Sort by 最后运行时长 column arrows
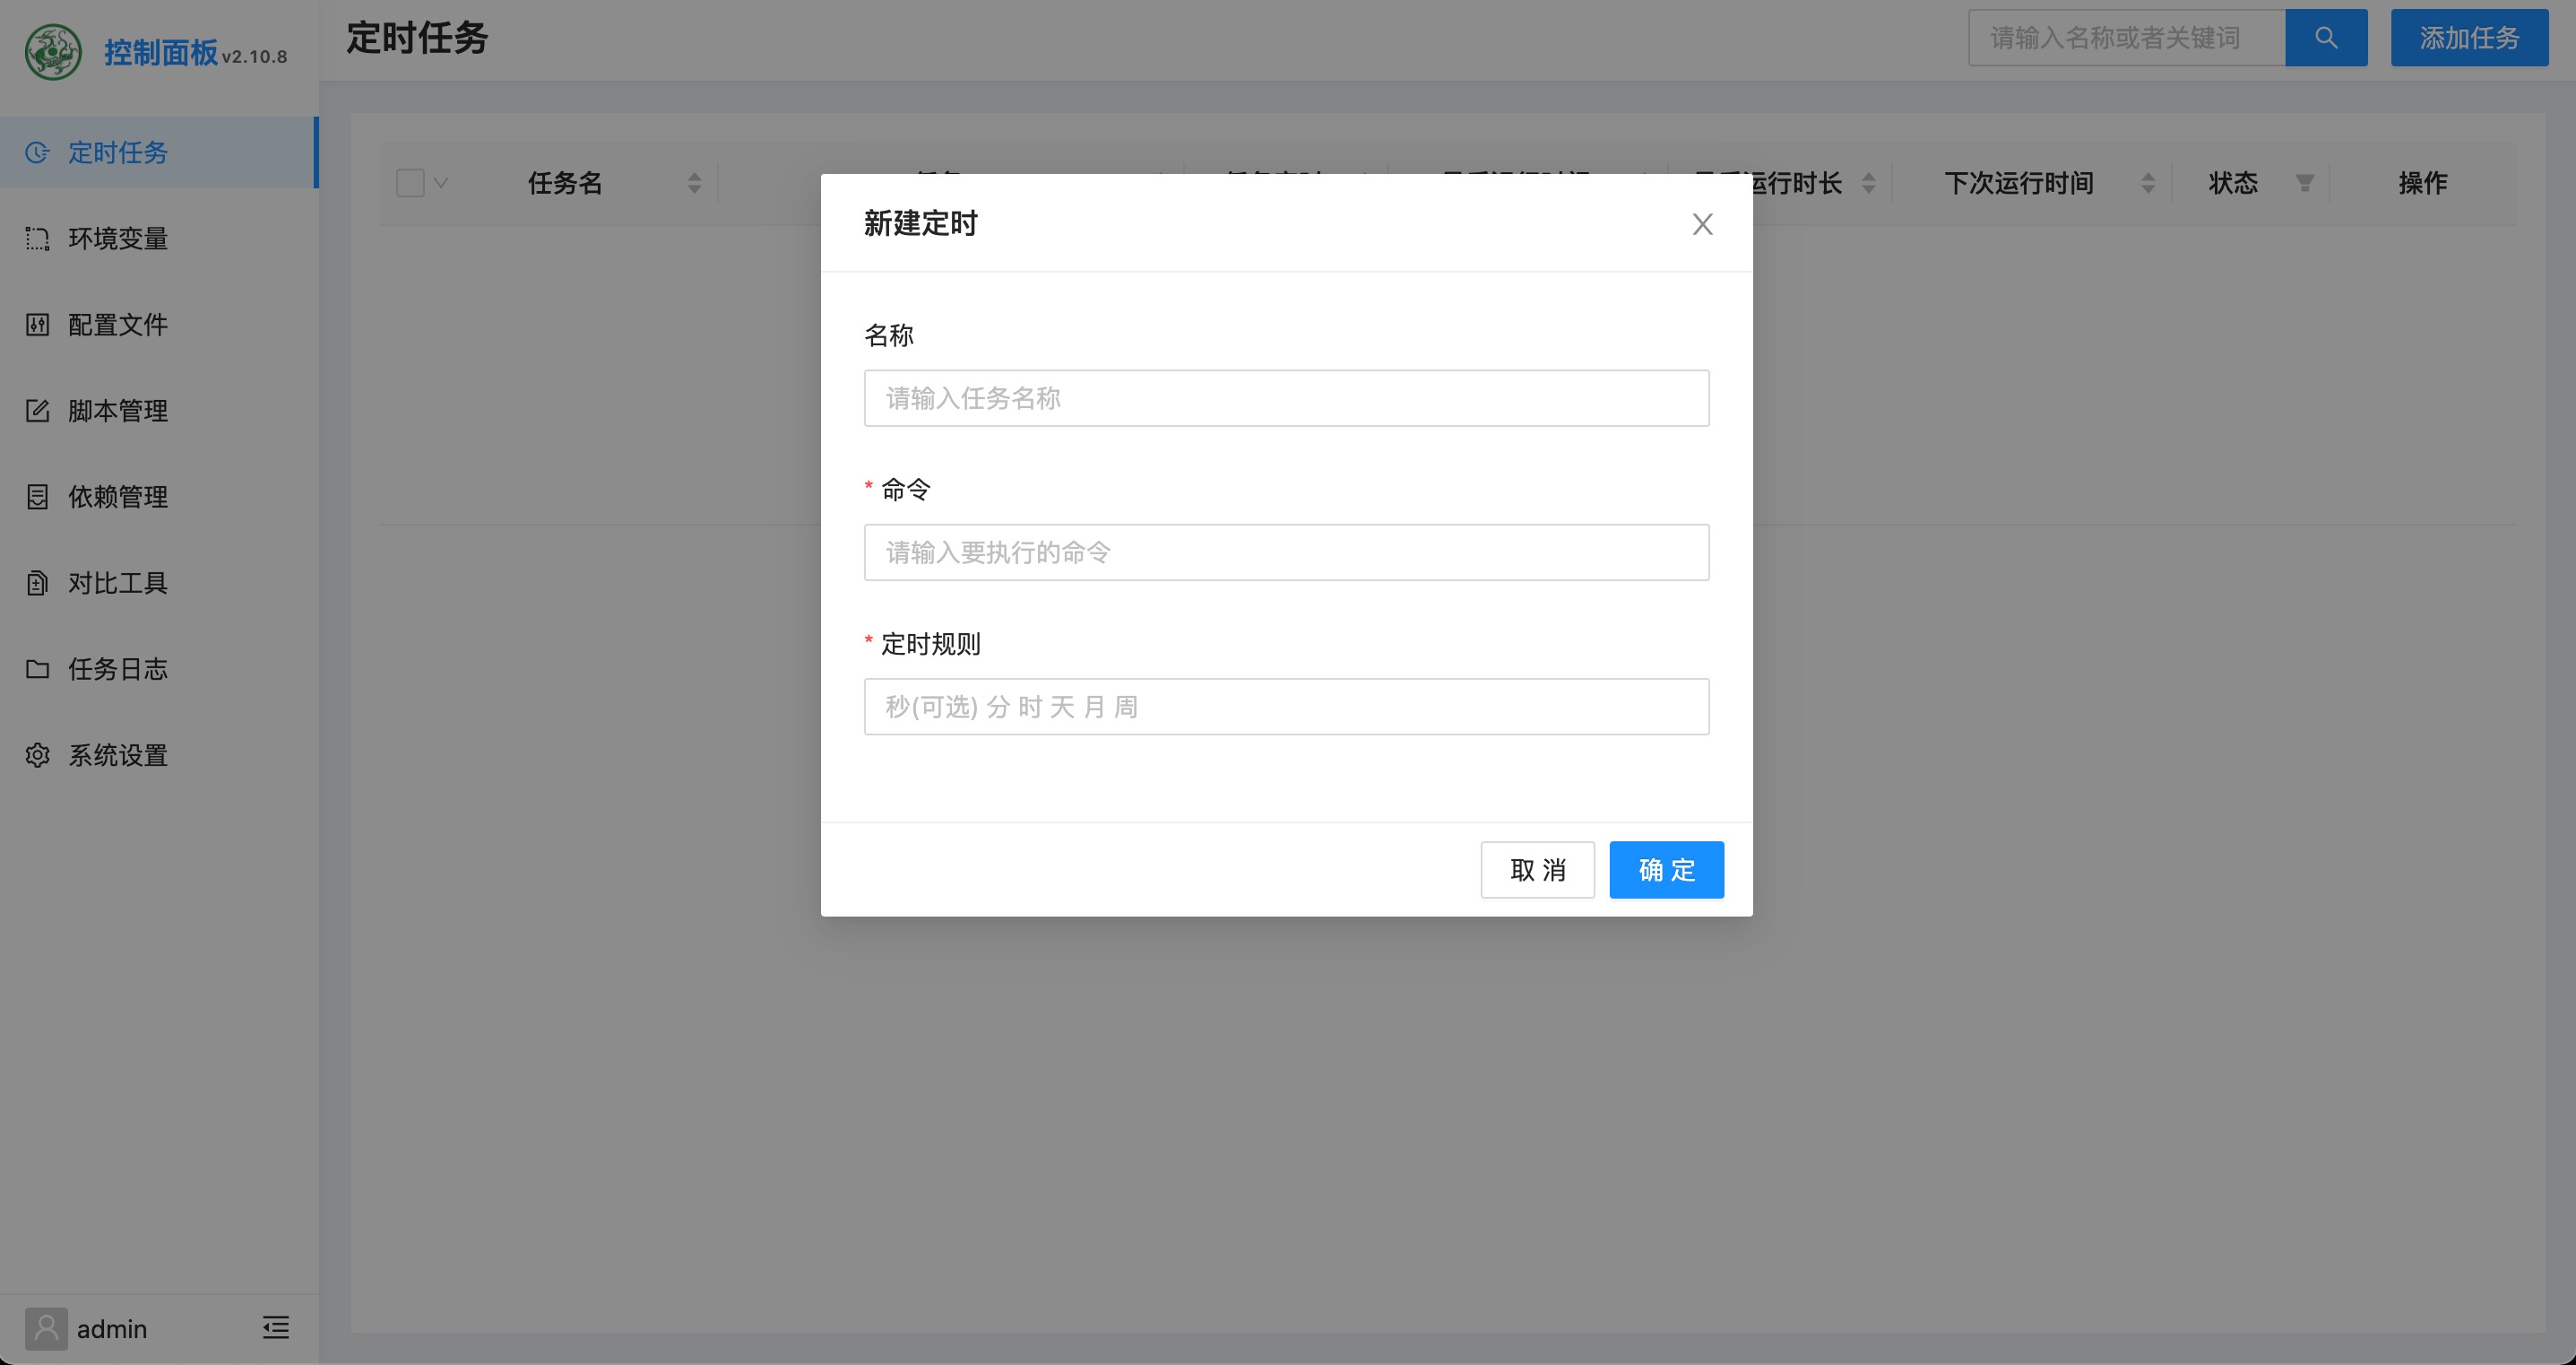 coord(1868,183)
